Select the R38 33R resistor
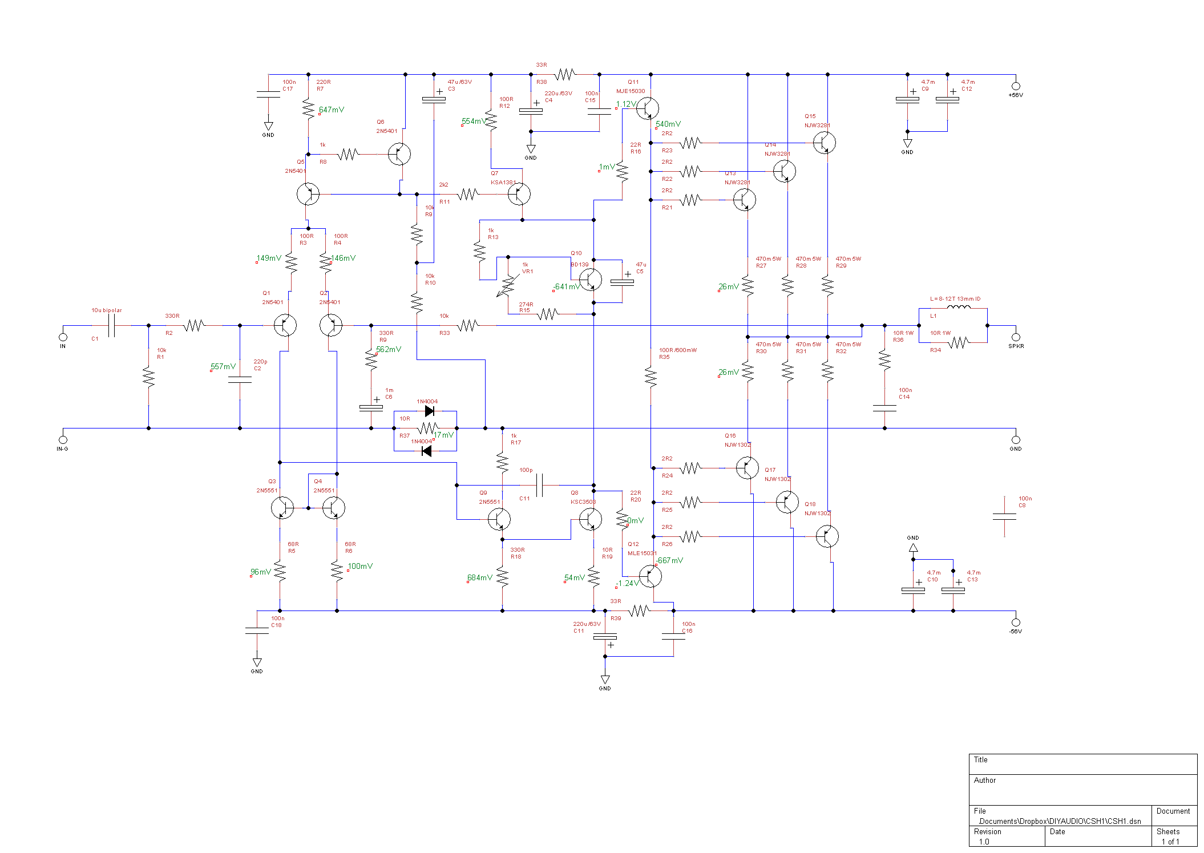This screenshot has height=853, width=1204. point(565,74)
